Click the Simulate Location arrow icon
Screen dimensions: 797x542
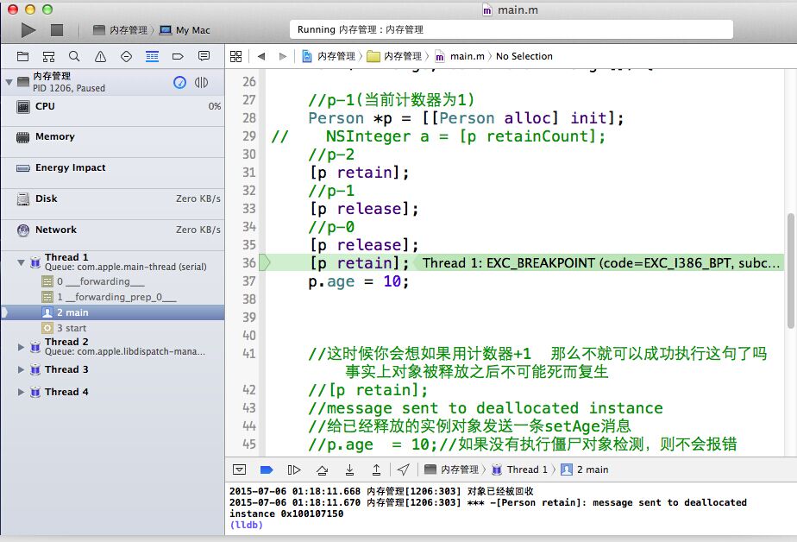[404, 470]
